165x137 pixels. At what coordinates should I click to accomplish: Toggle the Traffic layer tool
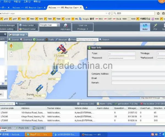(x=50, y=40)
